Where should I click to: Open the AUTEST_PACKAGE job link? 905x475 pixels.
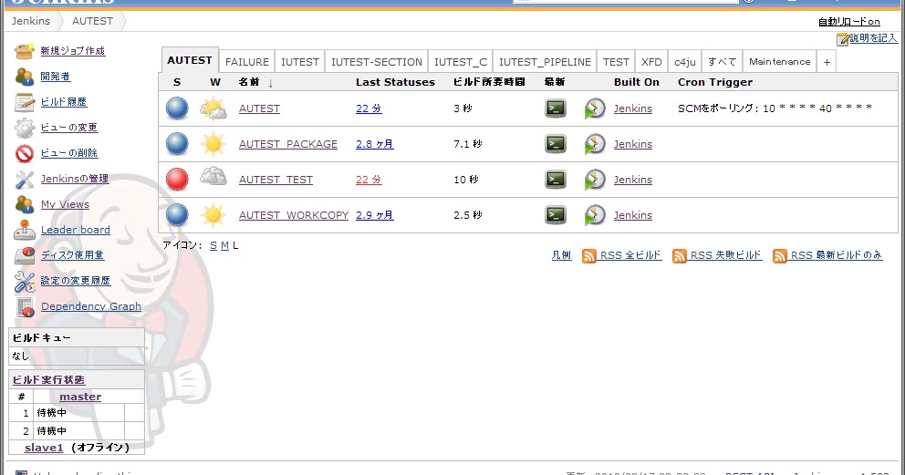pyautogui.click(x=288, y=144)
